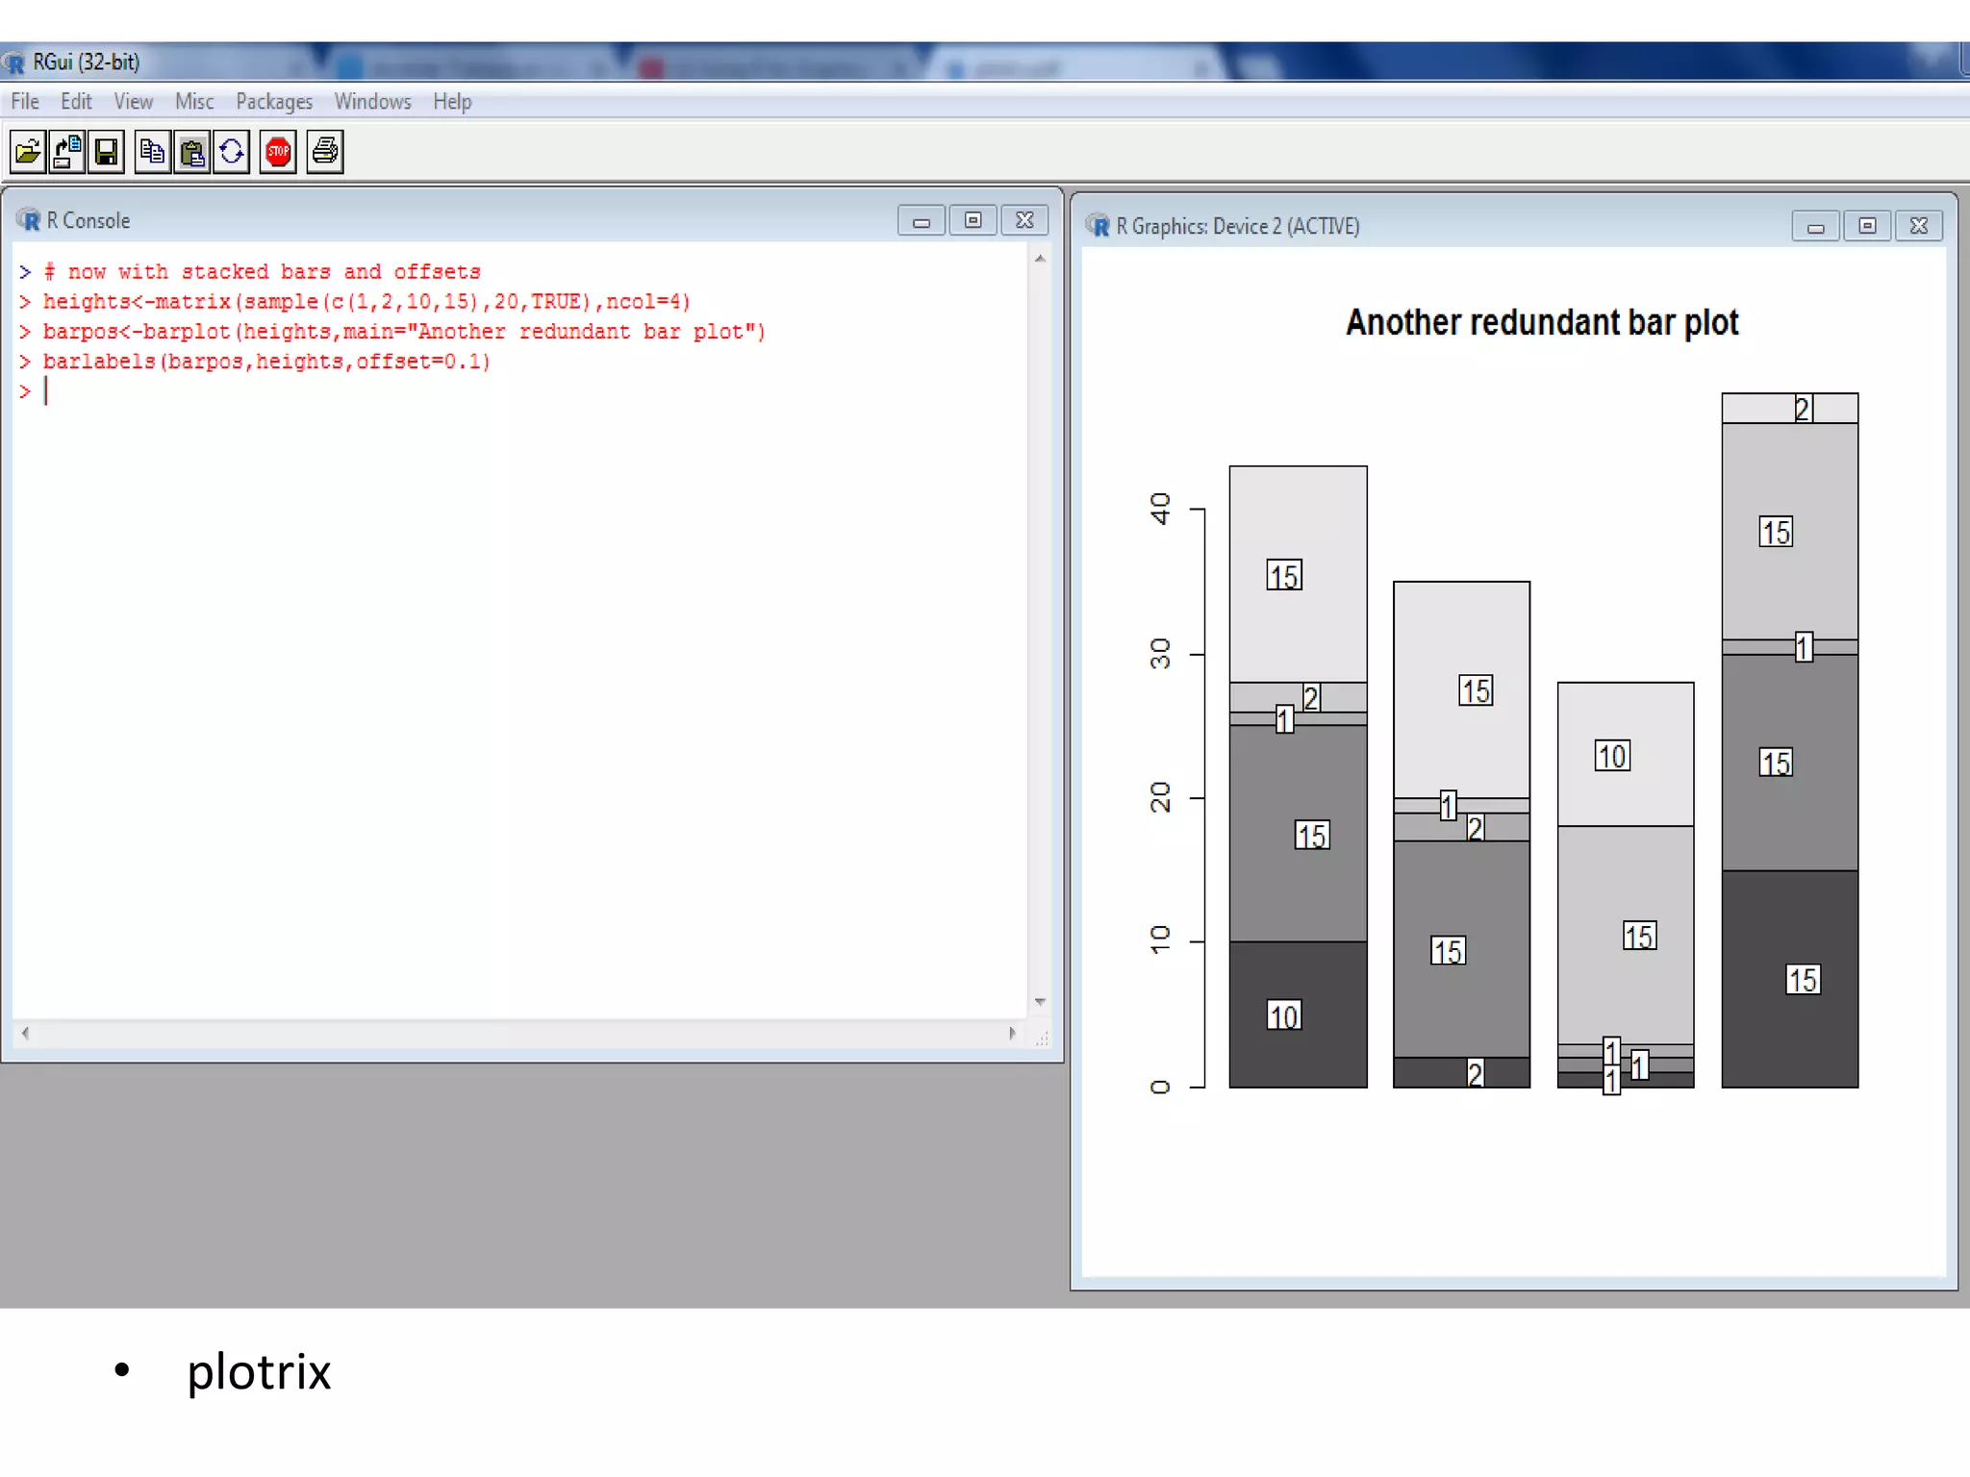Screen dimensions: 1970x1477
Task: Minimize the R Graphics Device window
Action: (1815, 227)
